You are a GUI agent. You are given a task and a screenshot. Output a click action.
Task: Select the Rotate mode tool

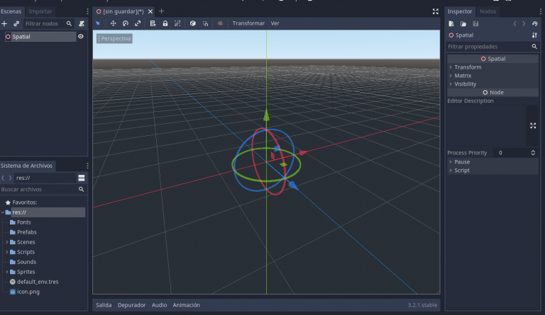tap(125, 23)
